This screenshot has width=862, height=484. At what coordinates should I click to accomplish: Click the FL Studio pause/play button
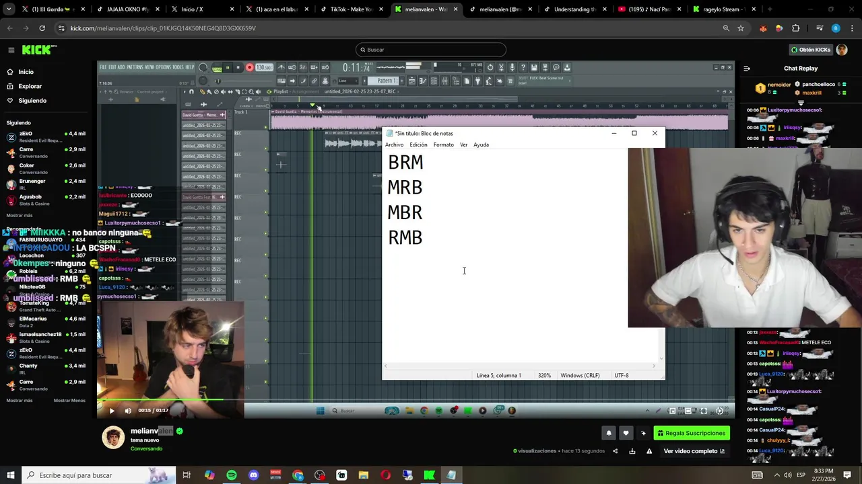click(x=227, y=67)
